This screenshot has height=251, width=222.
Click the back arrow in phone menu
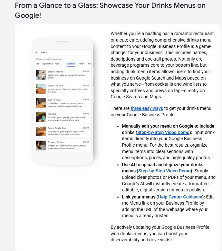[36, 52]
